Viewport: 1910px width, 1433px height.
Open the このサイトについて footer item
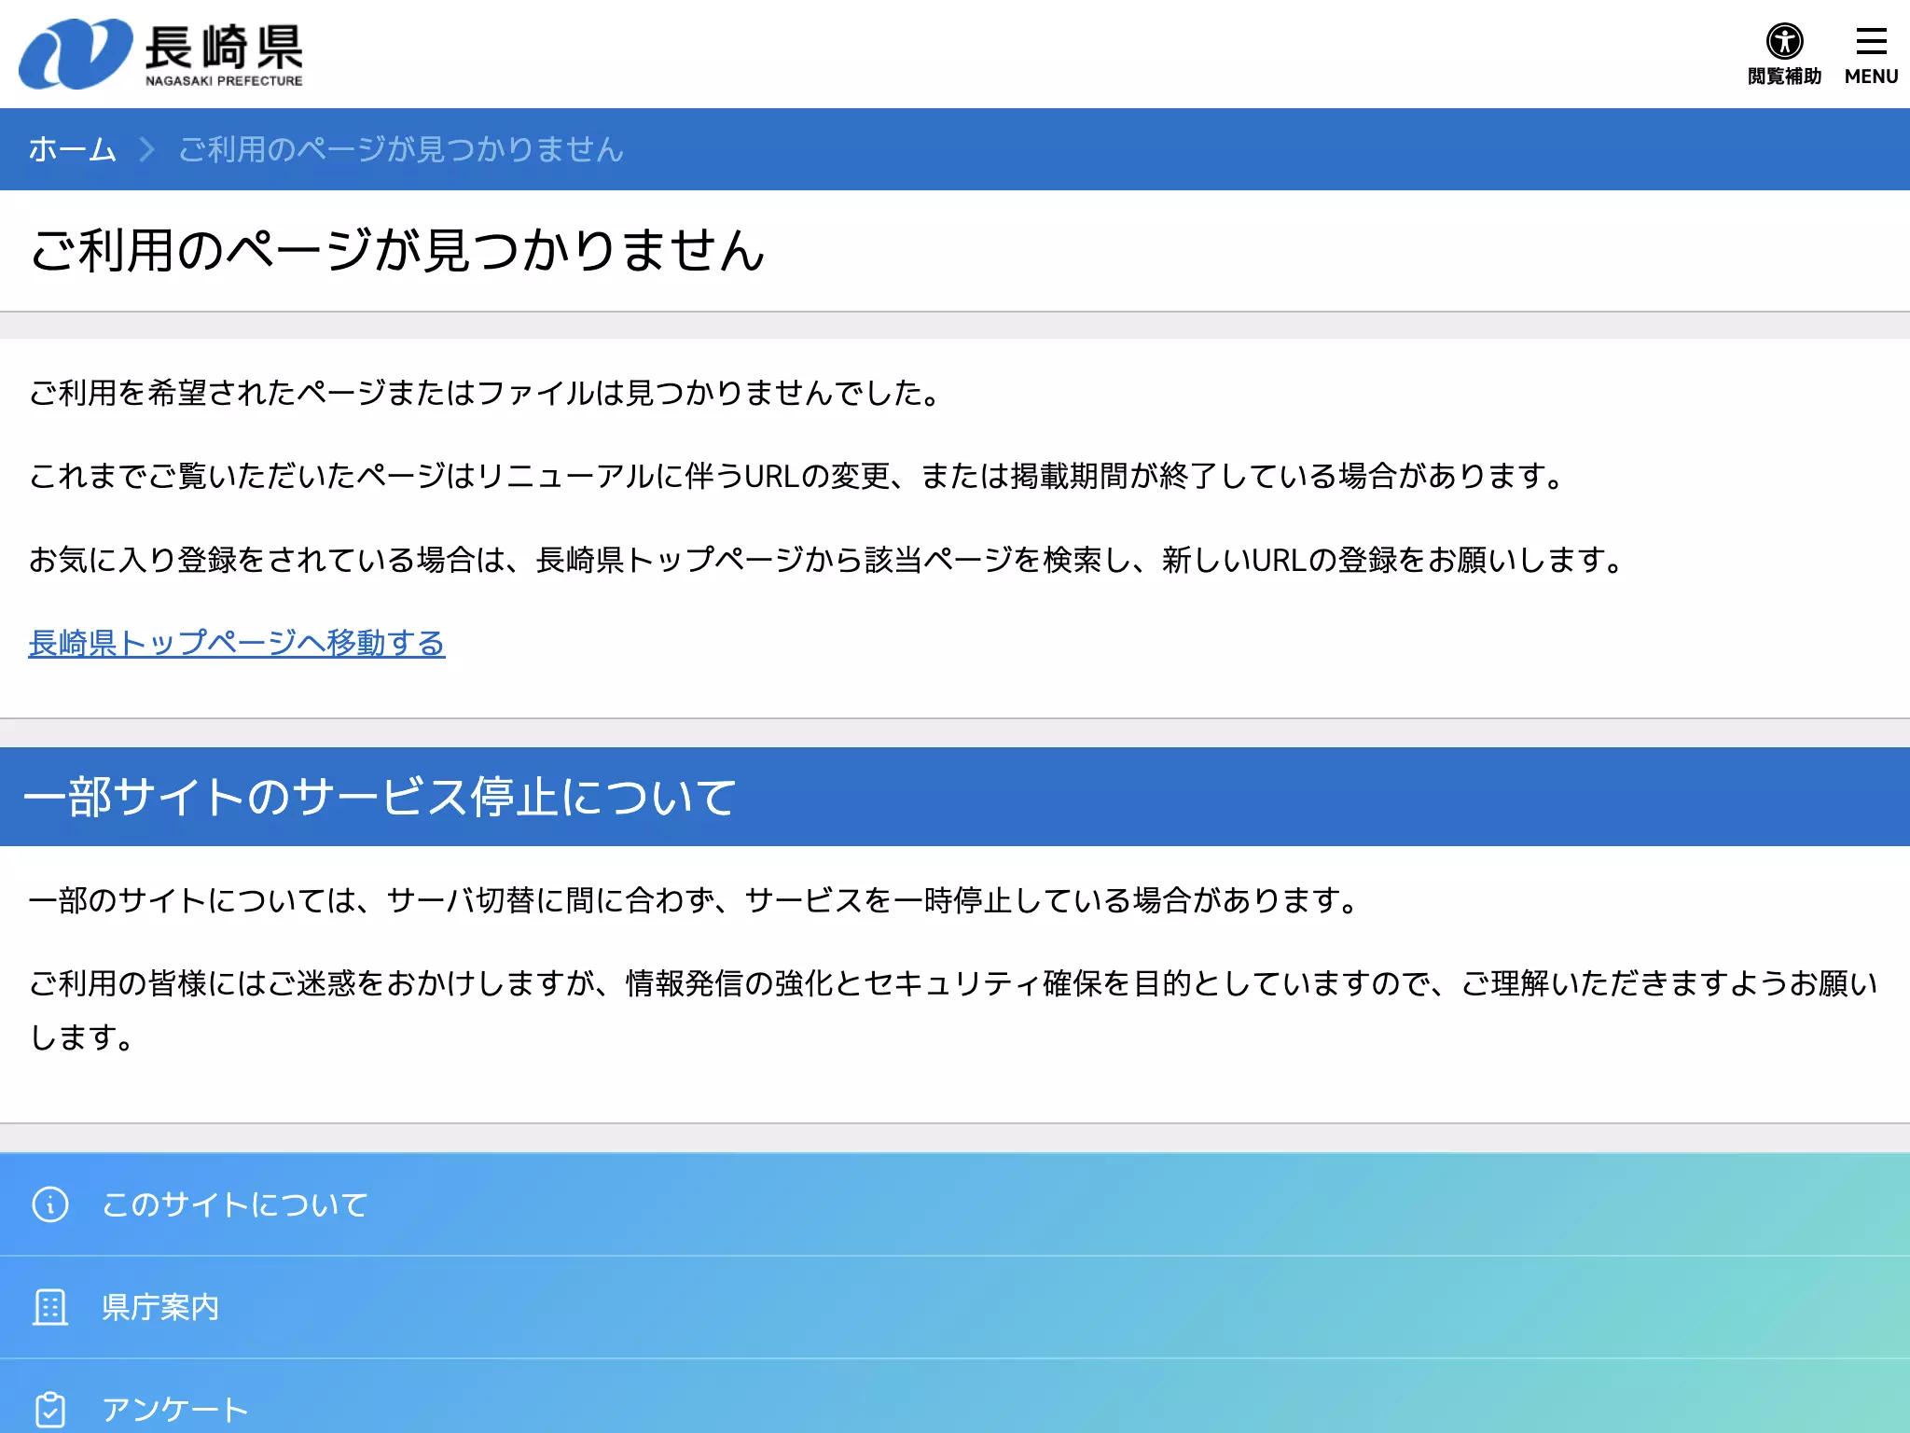tap(955, 1204)
